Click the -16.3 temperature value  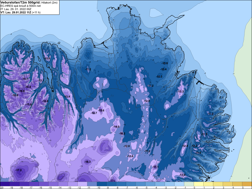tap(87, 162)
